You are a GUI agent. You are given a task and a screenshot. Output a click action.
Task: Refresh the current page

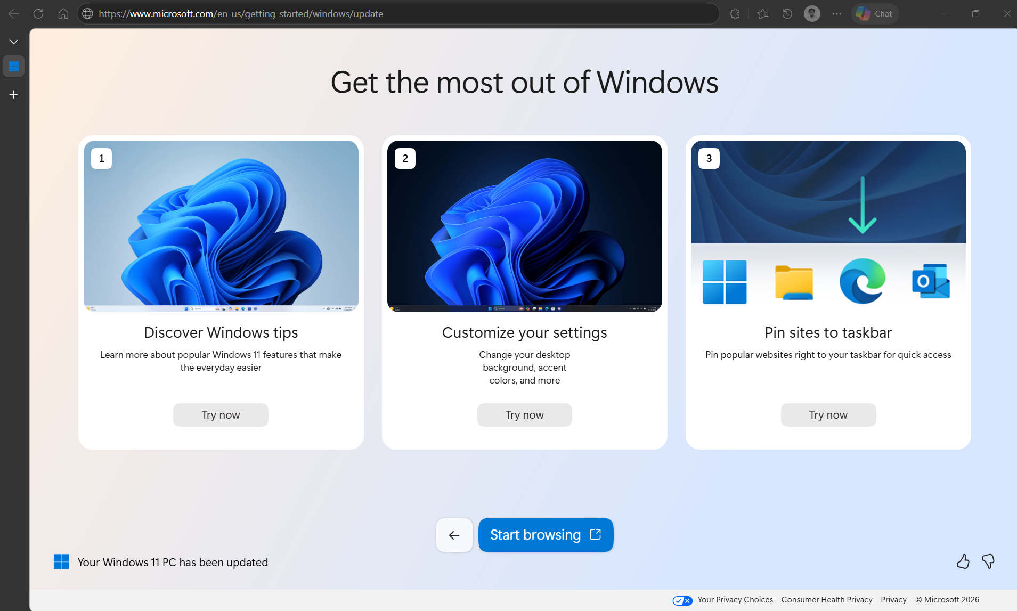coord(38,13)
